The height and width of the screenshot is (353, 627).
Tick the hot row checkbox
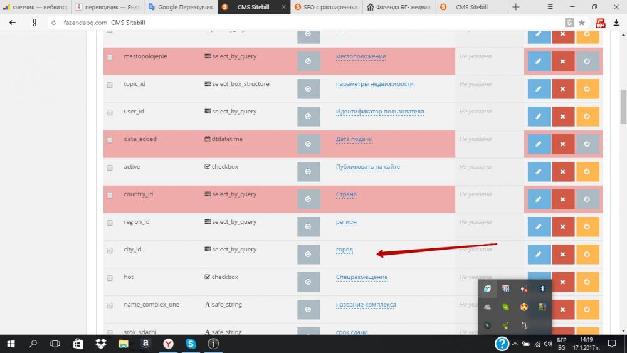pos(110,278)
